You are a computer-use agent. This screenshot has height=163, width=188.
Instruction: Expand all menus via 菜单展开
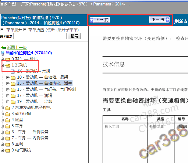(14, 30)
